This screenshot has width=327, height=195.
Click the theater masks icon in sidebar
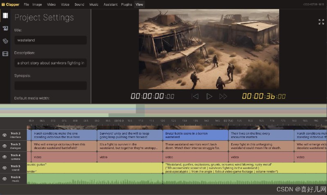coord(5,41)
